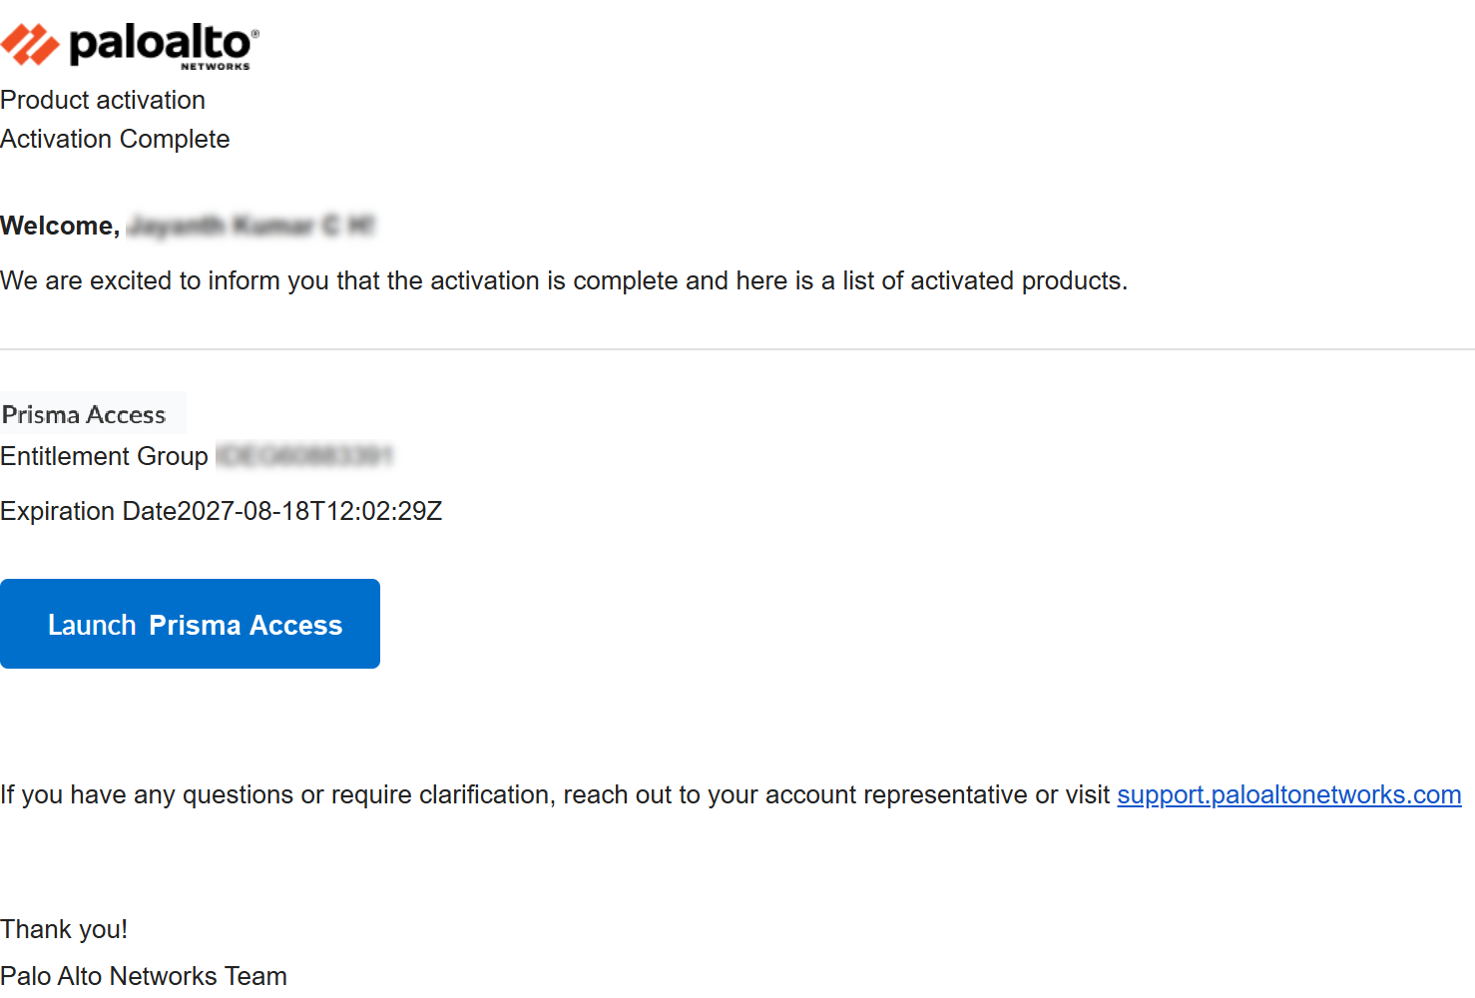The height and width of the screenshot is (998, 1475).
Task: Select the Prisma Access product label
Action: click(x=84, y=414)
